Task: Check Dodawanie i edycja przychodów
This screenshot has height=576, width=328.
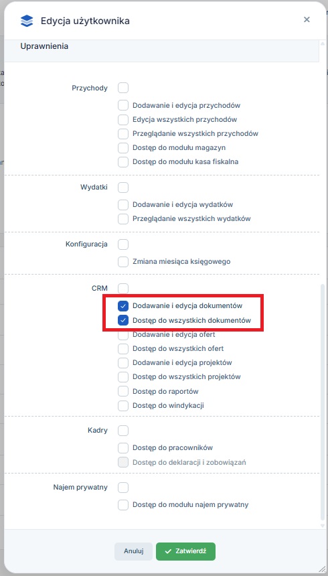Action: (123, 105)
